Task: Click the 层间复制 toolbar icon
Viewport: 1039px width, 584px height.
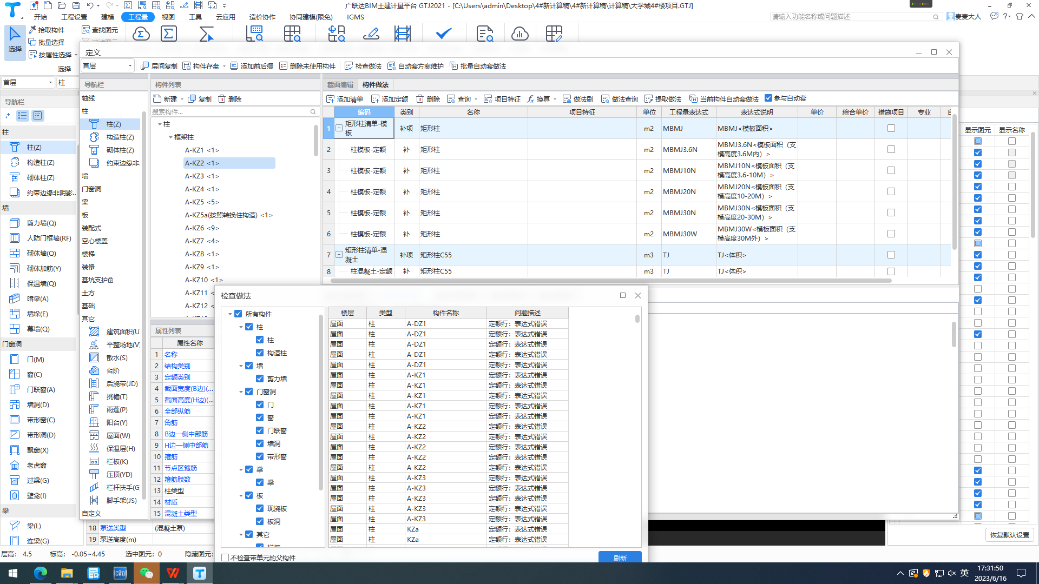Action: pyautogui.click(x=144, y=66)
